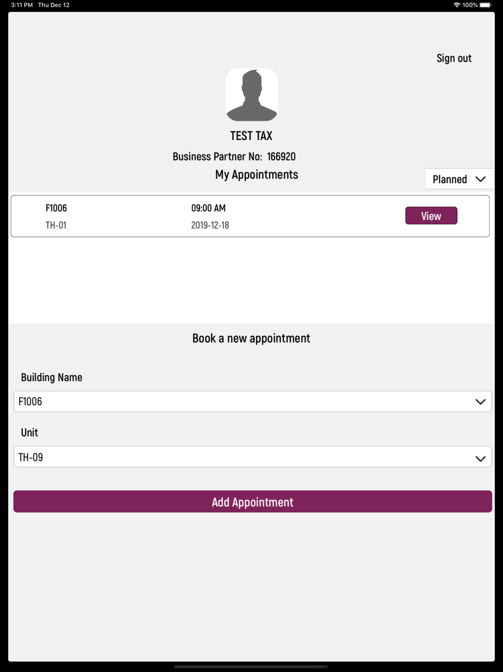Open the Planned status filter dropdown

tap(460, 179)
